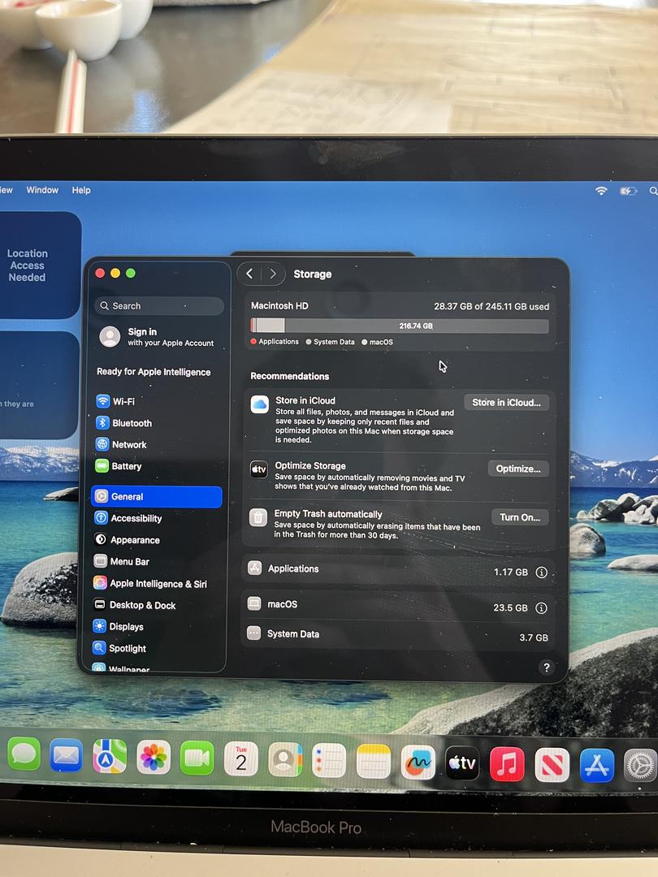
Task: Select Wi-Fi in settings sidebar
Action: click(x=158, y=401)
